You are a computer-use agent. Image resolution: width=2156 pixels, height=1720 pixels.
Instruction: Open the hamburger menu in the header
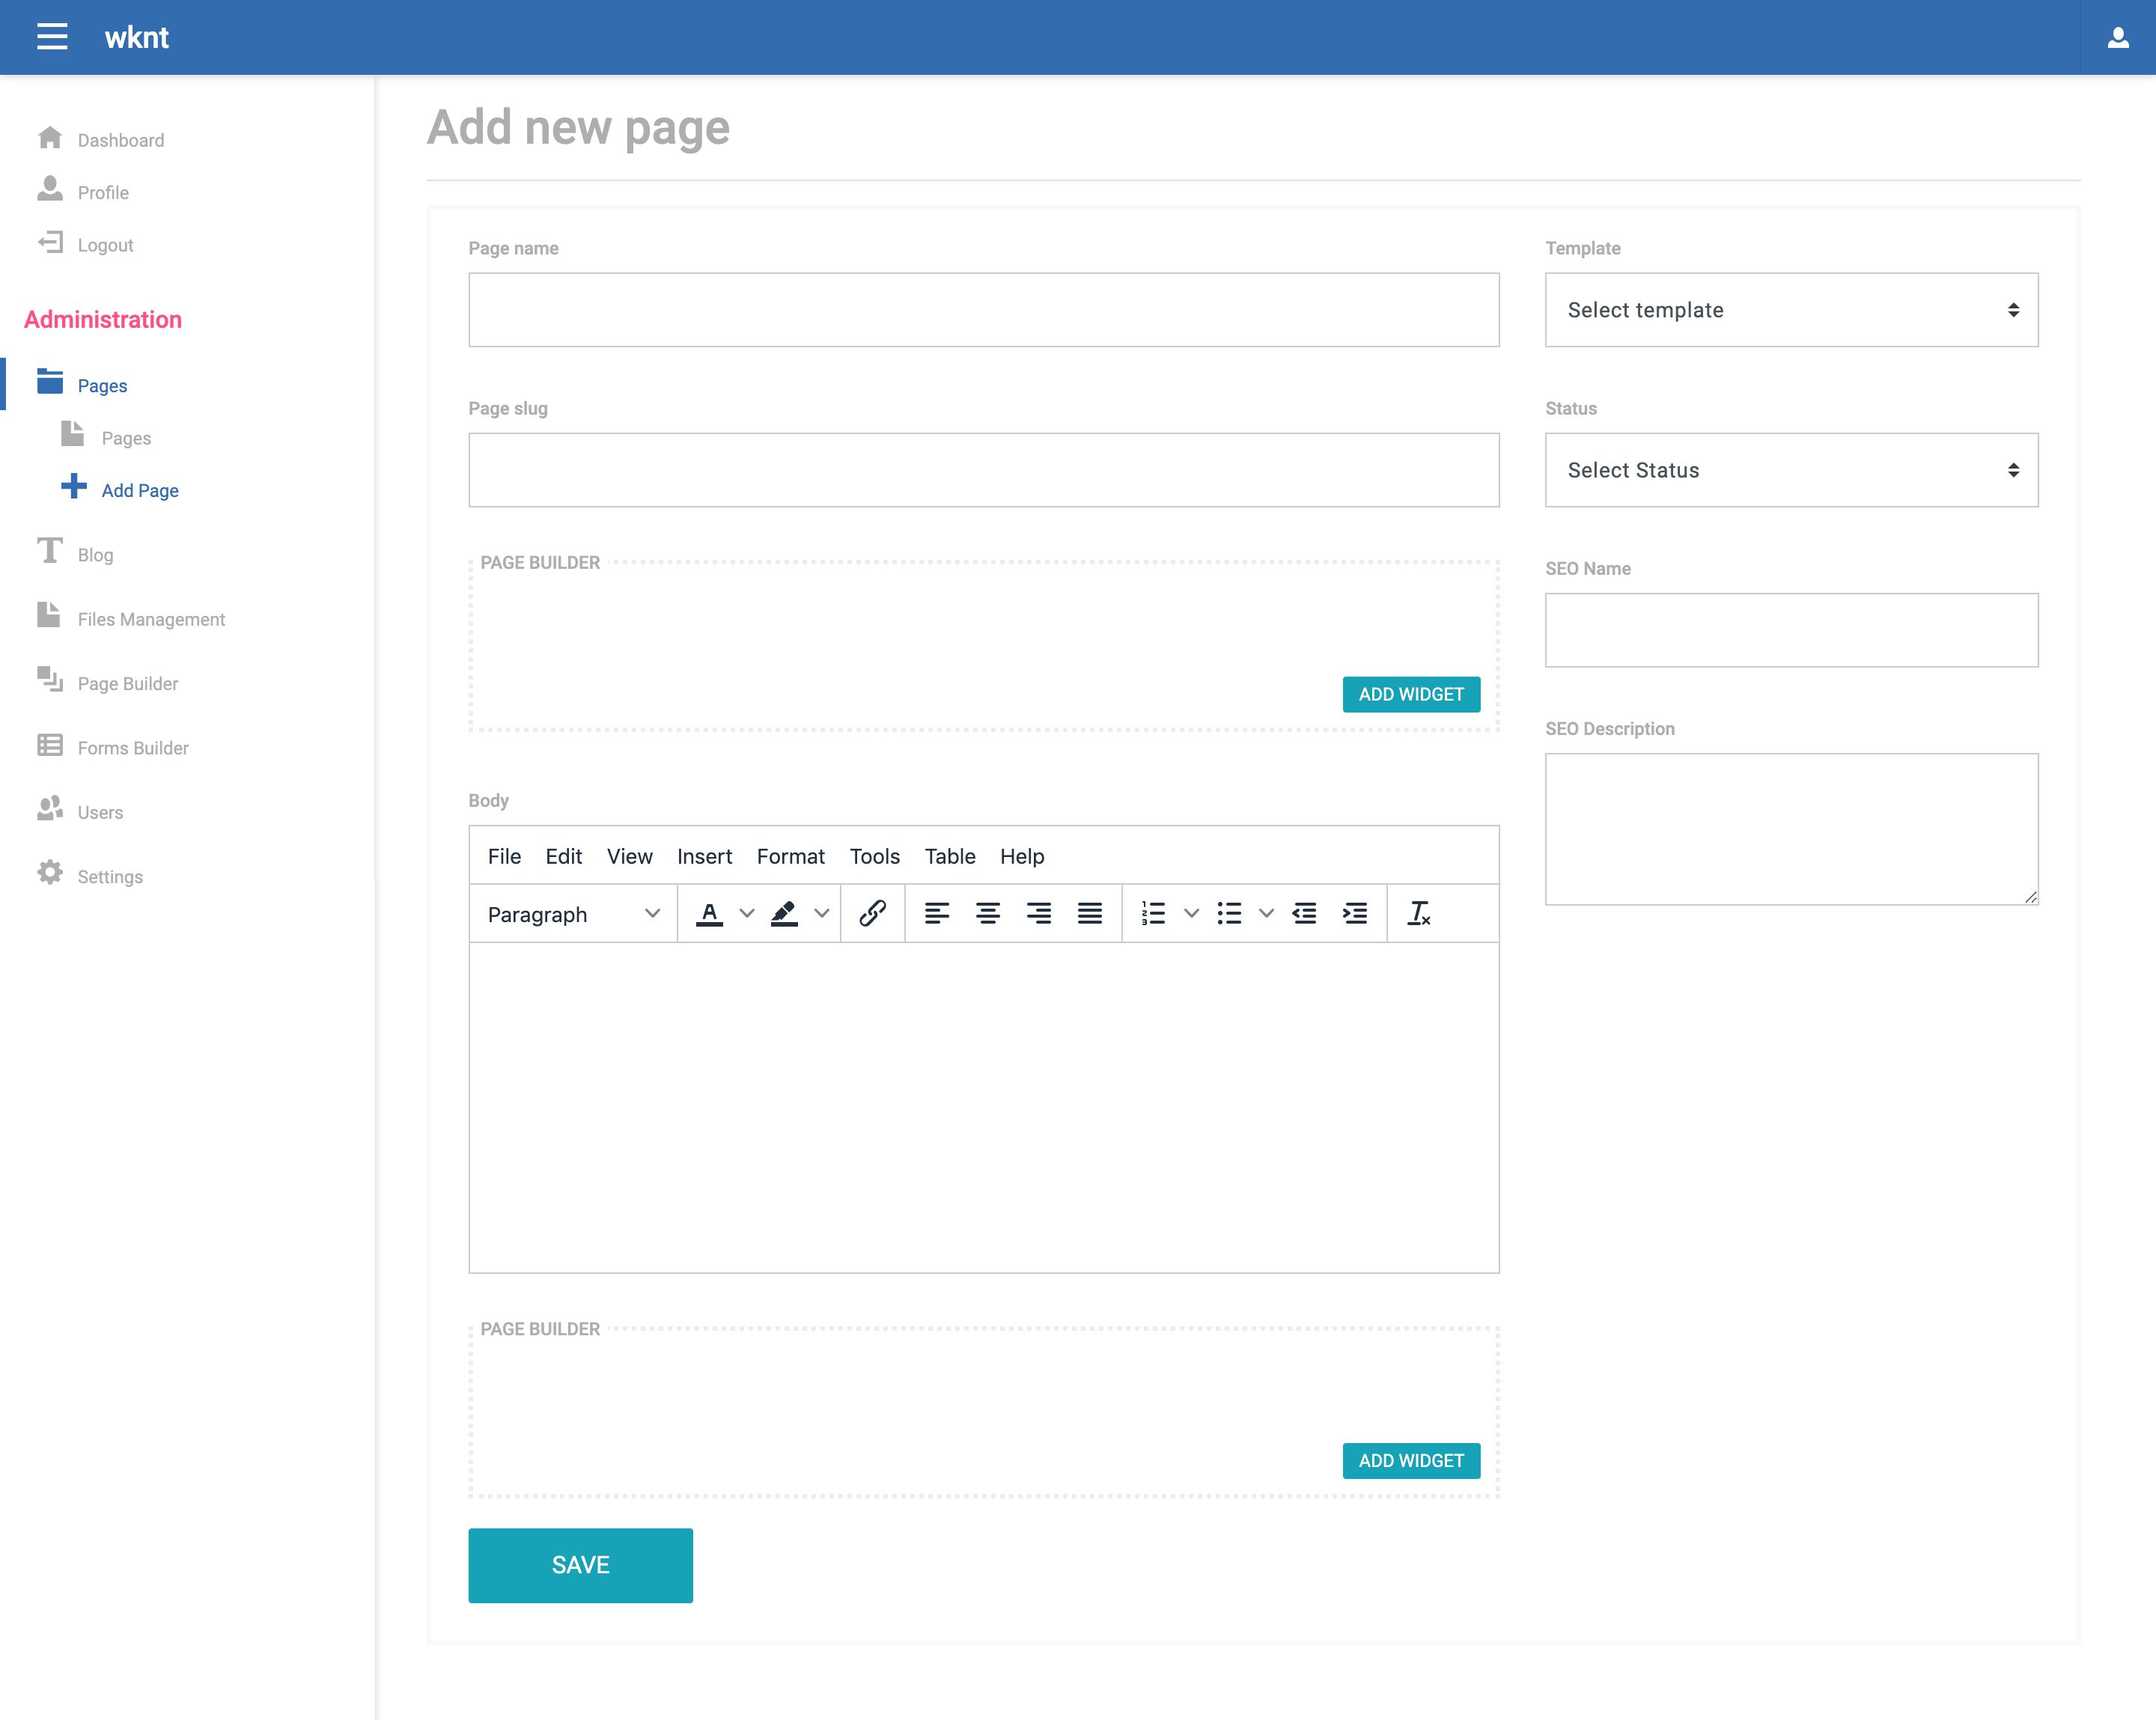pos(52,37)
